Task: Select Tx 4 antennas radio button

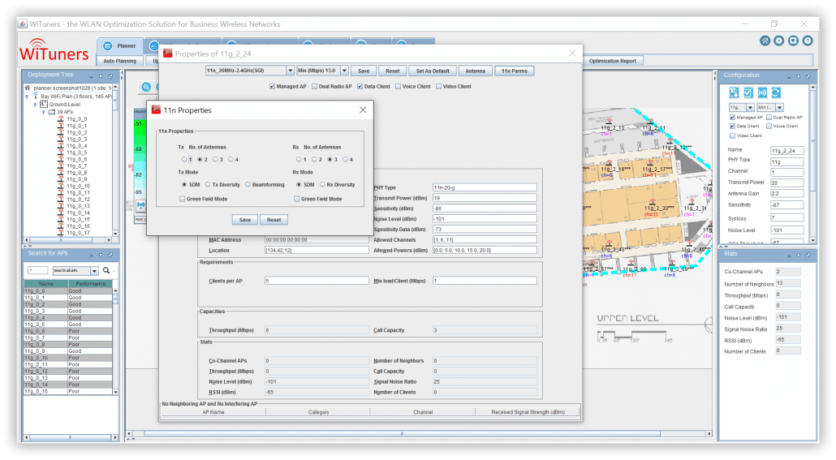Action: pyautogui.click(x=231, y=159)
